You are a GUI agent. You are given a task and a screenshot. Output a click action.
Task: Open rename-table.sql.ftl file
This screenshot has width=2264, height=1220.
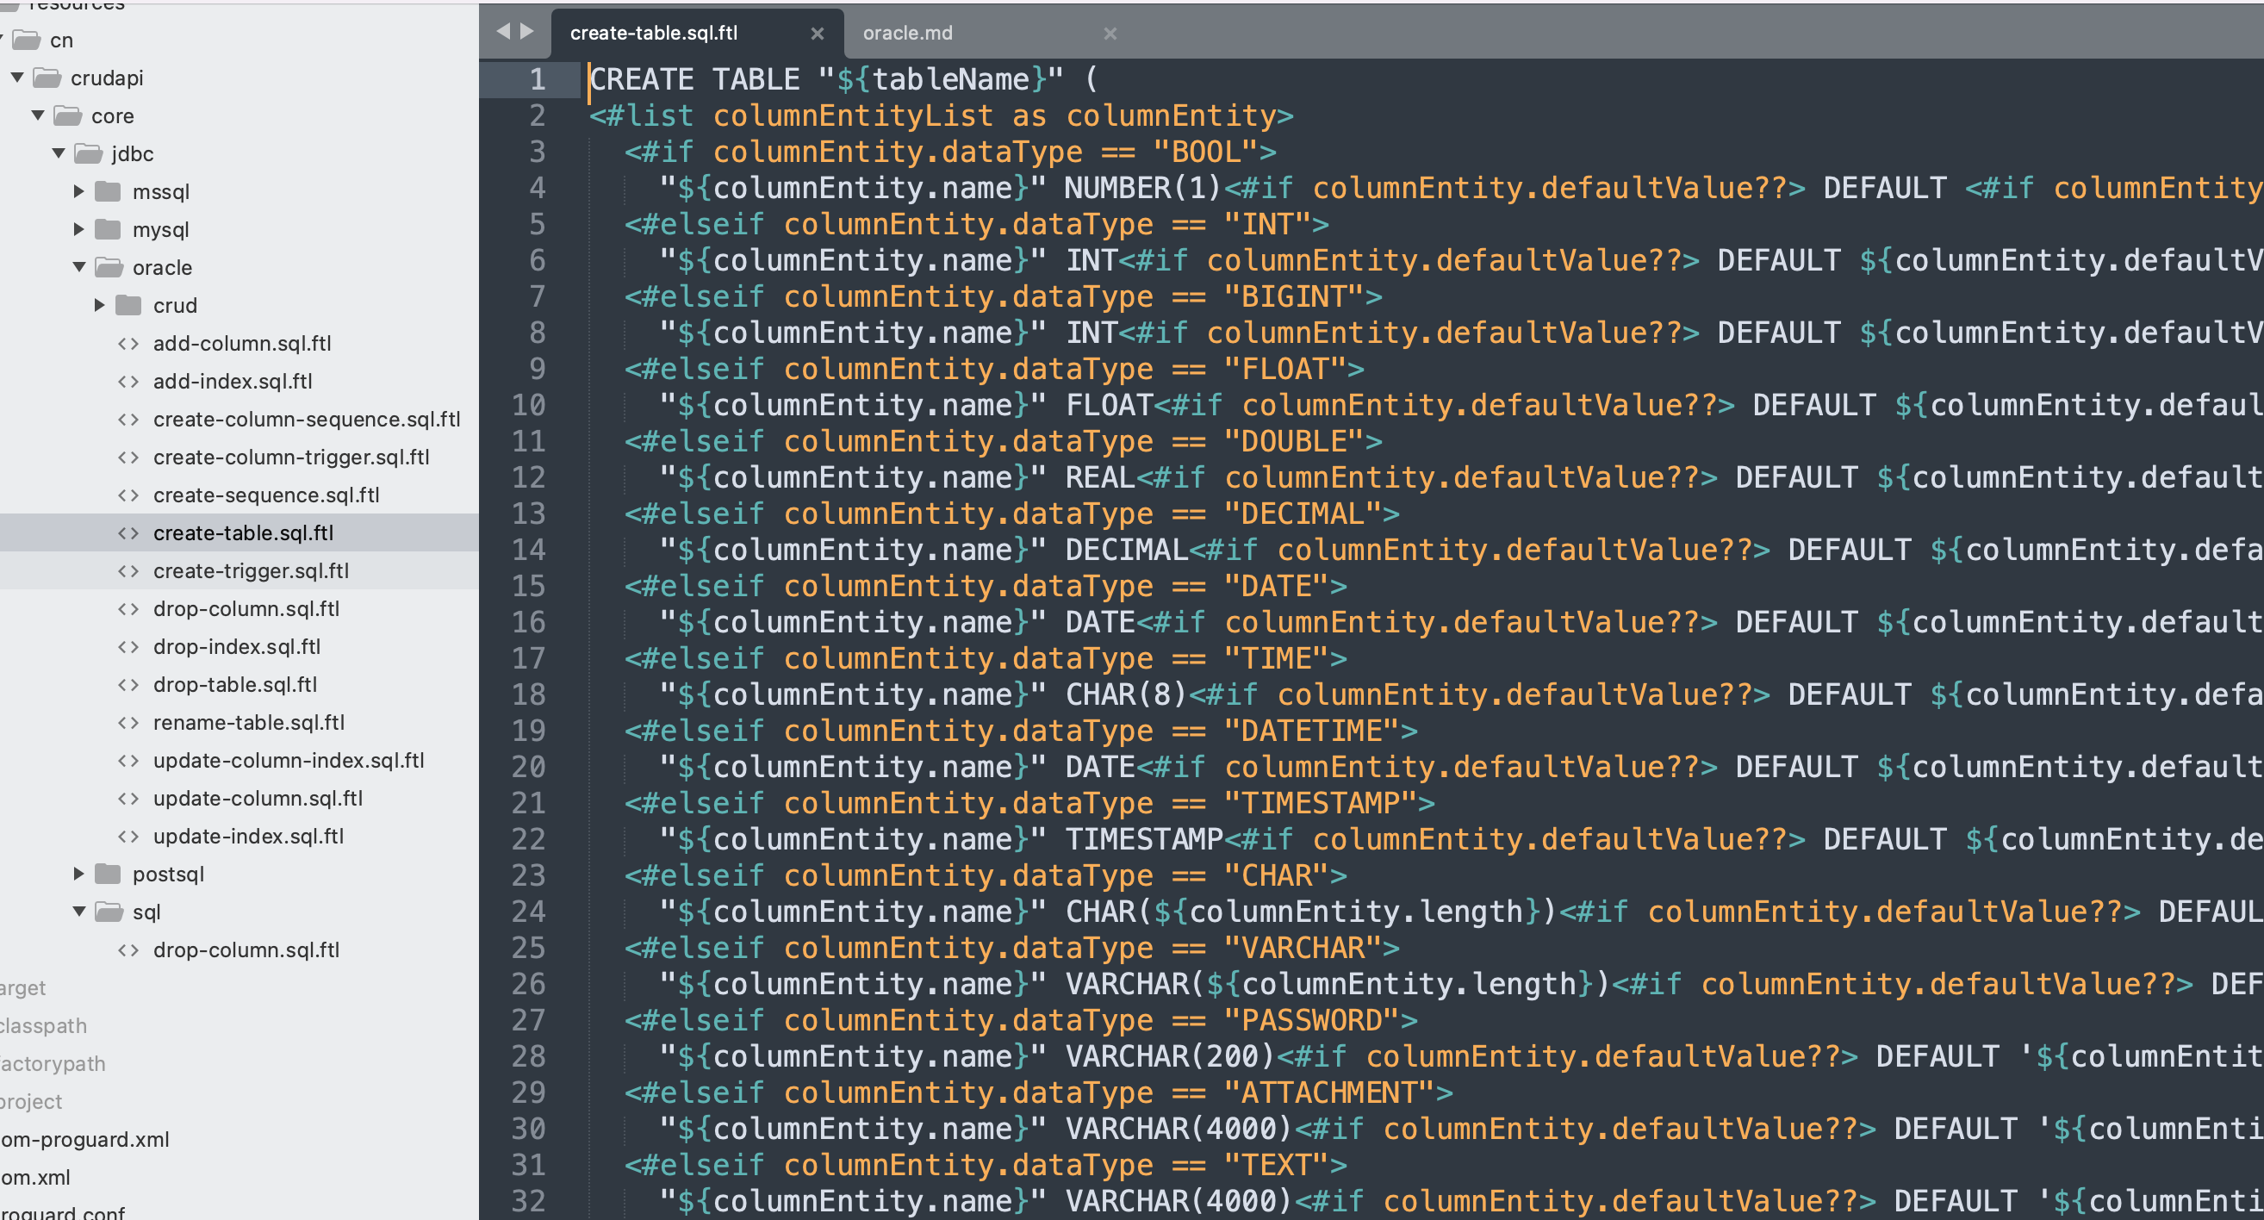[249, 723]
